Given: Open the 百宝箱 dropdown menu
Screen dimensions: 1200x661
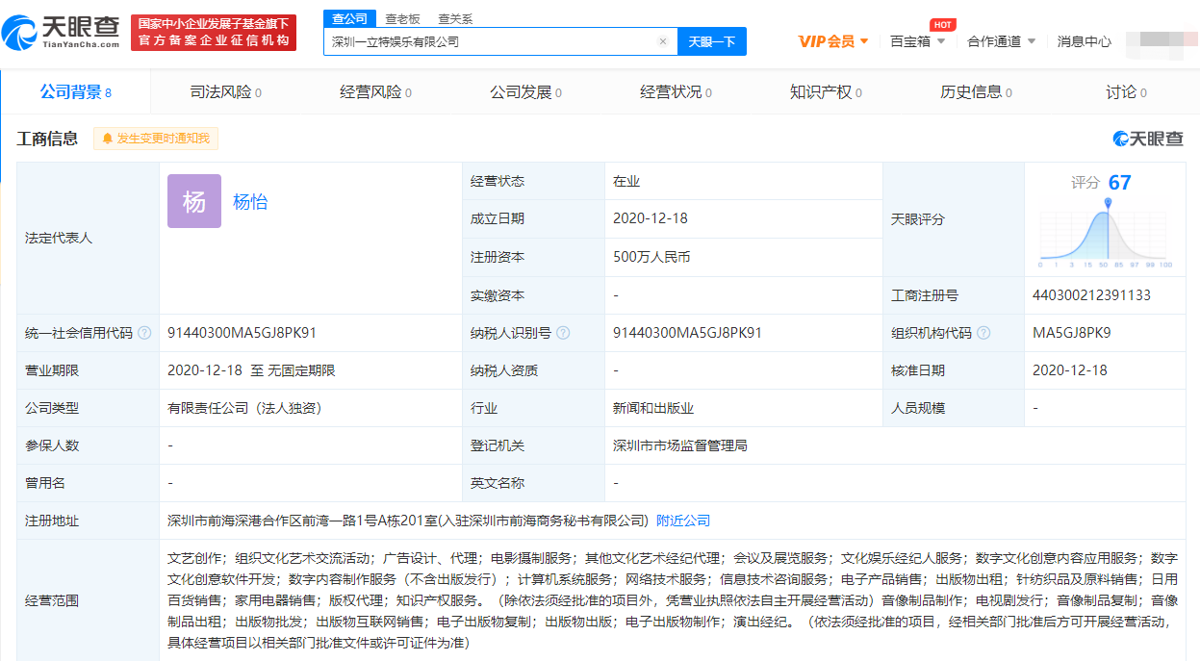Looking at the screenshot, I should tap(917, 41).
